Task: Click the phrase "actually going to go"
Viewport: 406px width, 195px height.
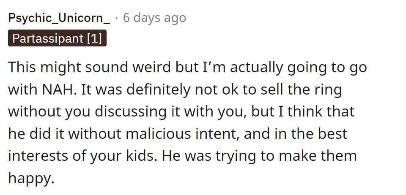Action: [298, 67]
